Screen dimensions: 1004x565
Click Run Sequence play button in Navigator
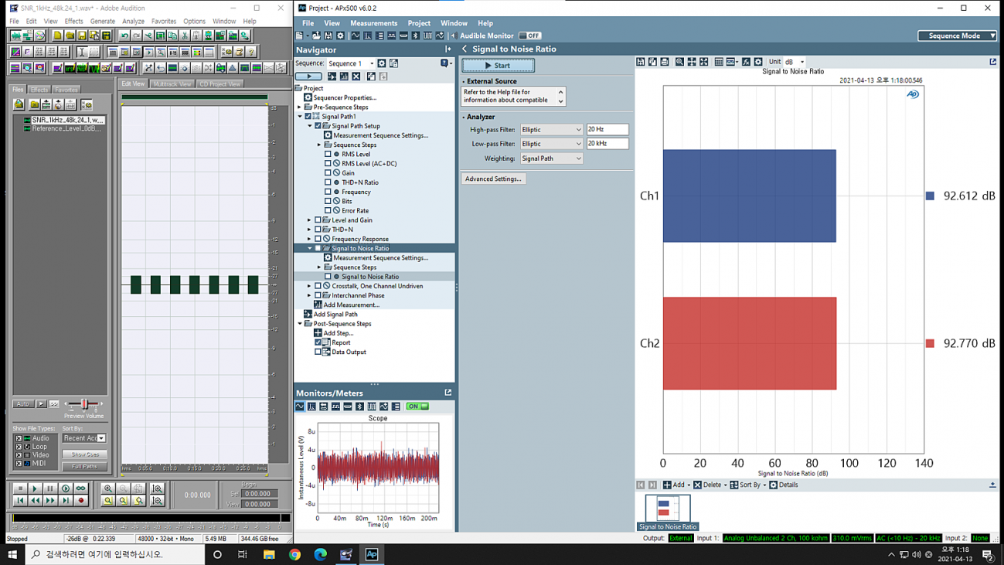point(308,77)
